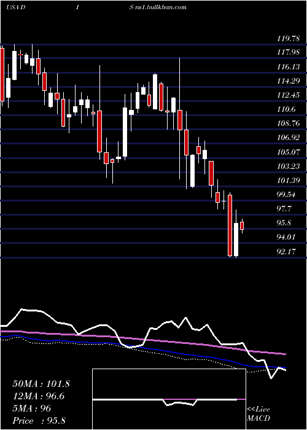Click the 101.39 price axis label
Screen dimensions: 307x430
pos(288,181)
